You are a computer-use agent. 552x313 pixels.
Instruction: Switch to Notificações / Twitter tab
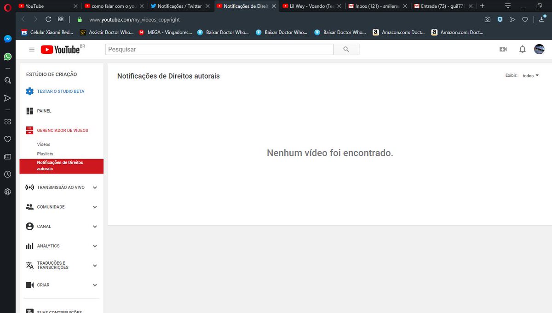click(181, 6)
